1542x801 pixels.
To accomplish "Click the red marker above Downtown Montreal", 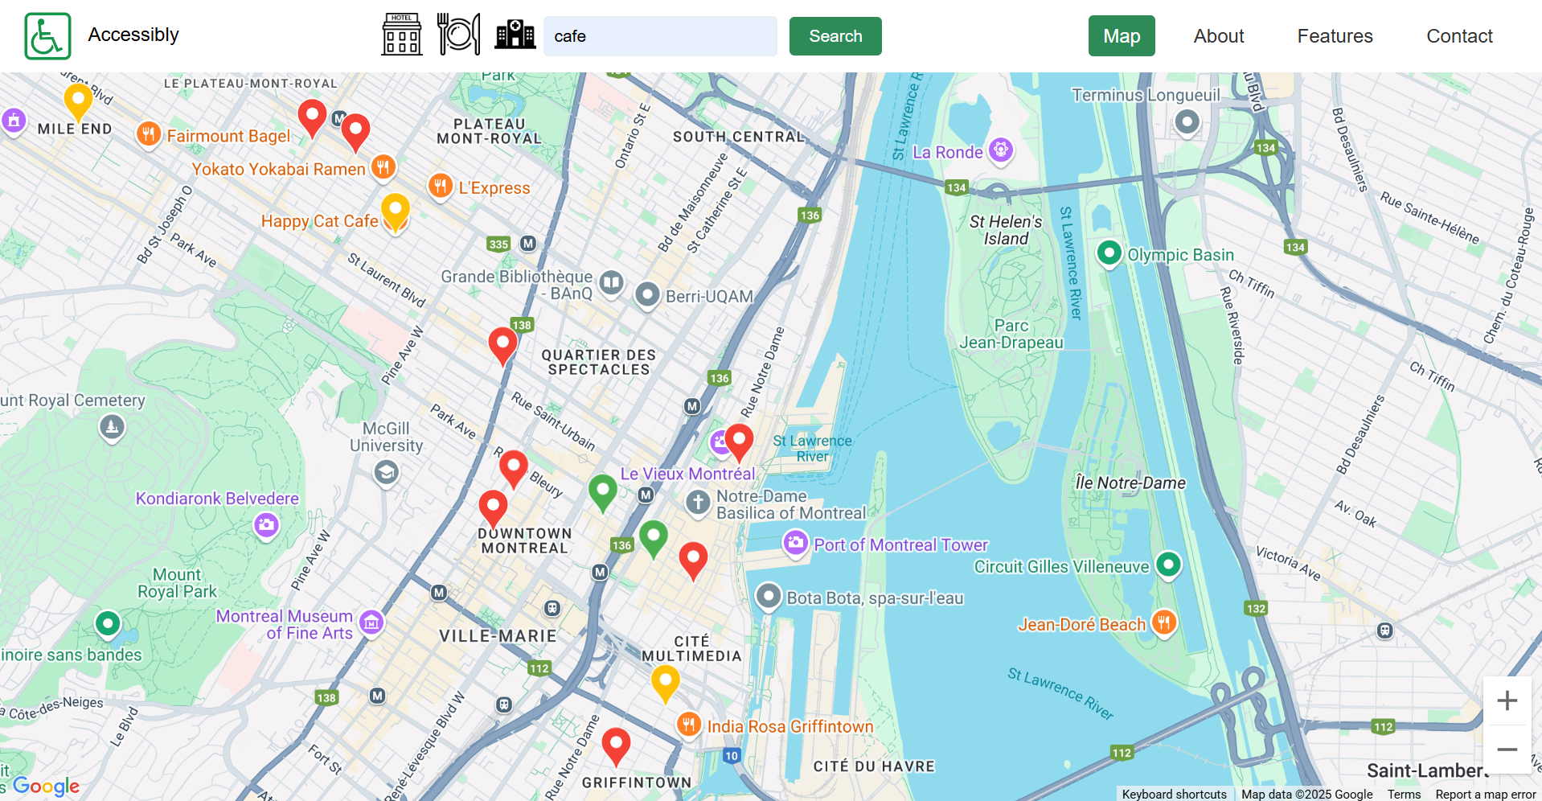I will [x=493, y=510].
